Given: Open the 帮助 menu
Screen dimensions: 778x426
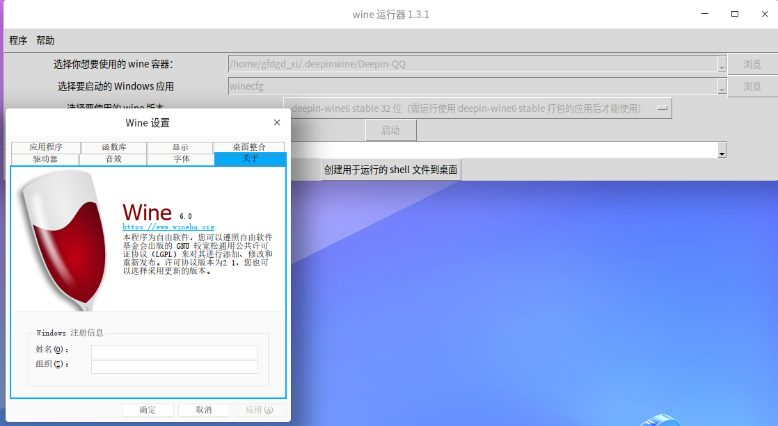Looking at the screenshot, I should pyautogui.click(x=45, y=40).
